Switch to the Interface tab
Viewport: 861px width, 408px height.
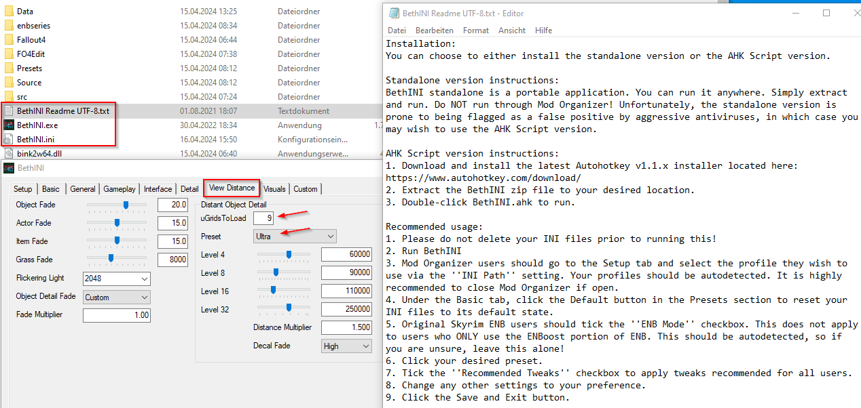[x=158, y=189]
